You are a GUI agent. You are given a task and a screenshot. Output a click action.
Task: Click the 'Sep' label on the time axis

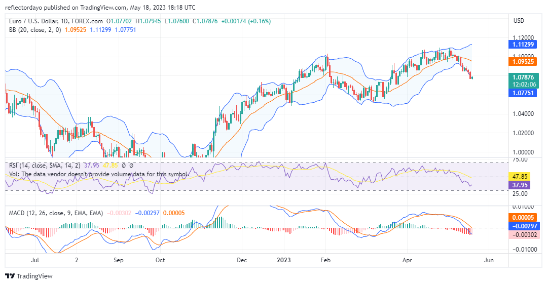click(x=119, y=260)
